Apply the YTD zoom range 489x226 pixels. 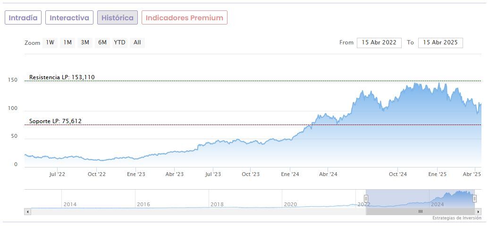[120, 42]
